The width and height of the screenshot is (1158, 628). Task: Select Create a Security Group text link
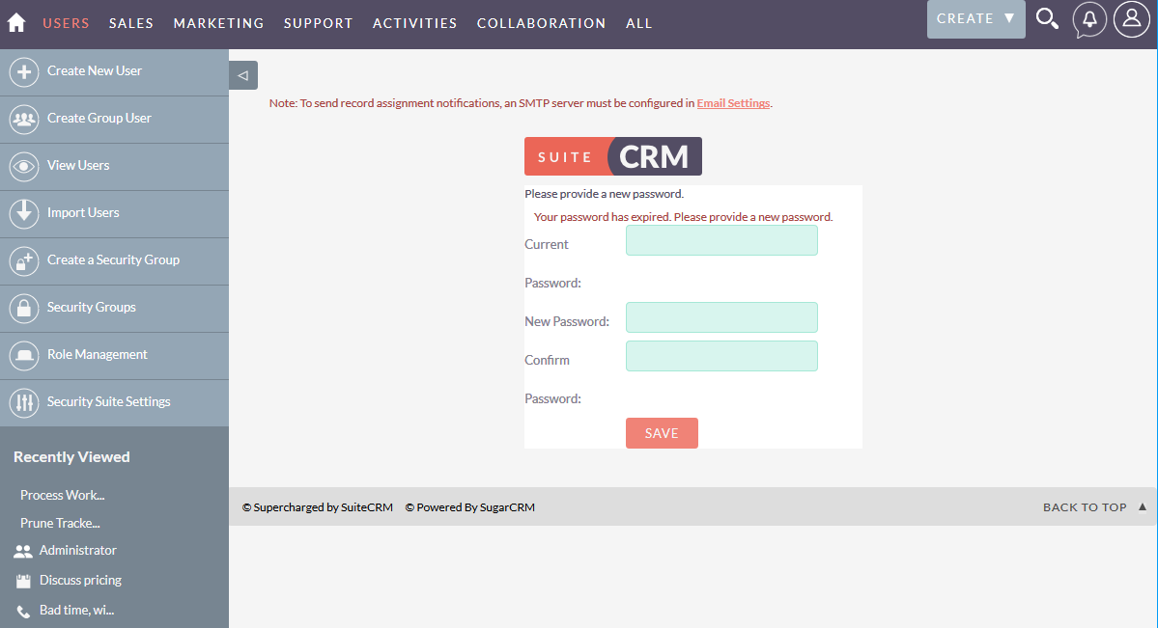click(113, 259)
